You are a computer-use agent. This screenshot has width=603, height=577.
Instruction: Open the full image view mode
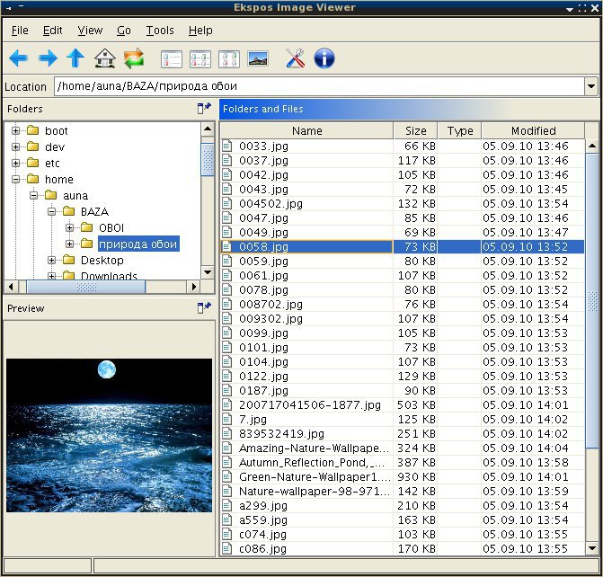point(258,58)
